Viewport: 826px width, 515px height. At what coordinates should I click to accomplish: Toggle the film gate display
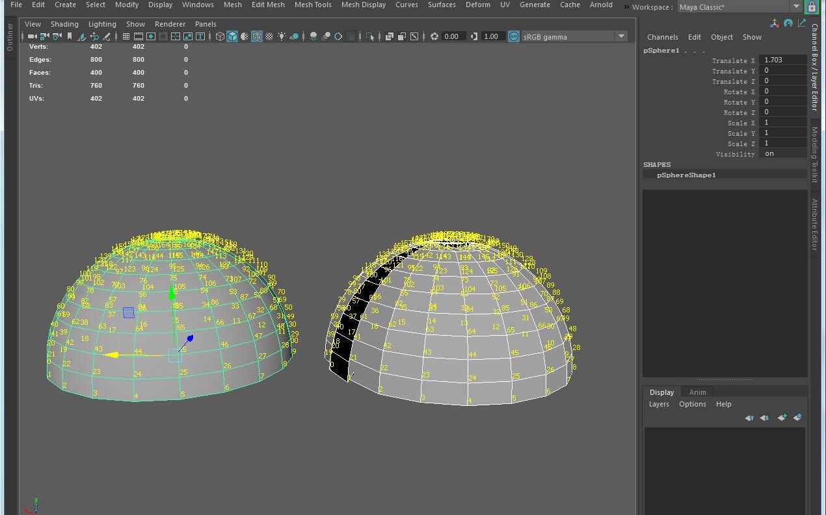pyautogui.click(x=139, y=36)
